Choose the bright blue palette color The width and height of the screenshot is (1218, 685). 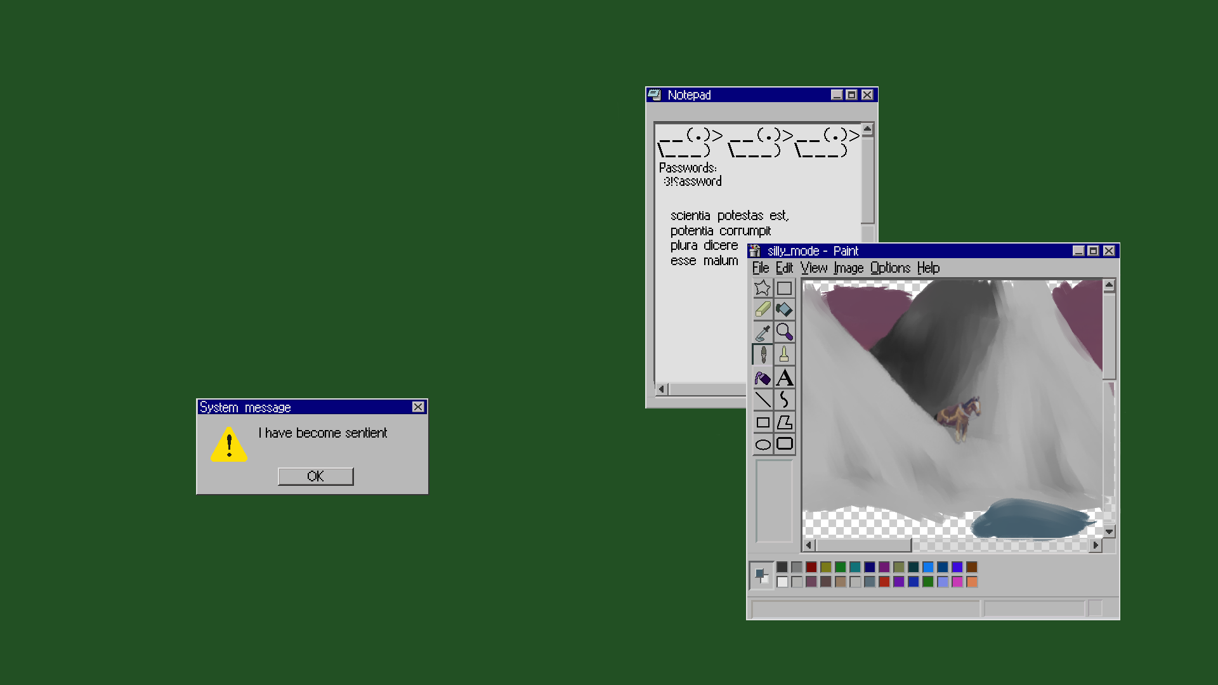pyautogui.click(x=928, y=567)
